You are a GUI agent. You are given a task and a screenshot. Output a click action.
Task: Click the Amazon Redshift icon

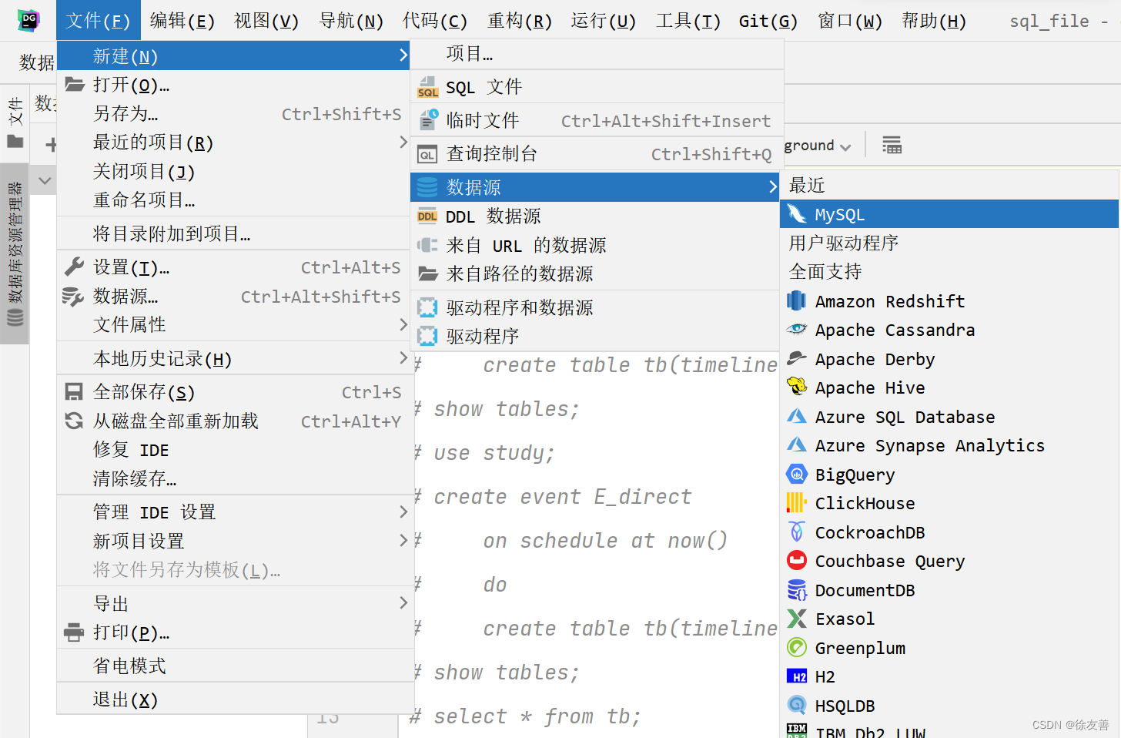pyautogui.click(x=797, y=300)
